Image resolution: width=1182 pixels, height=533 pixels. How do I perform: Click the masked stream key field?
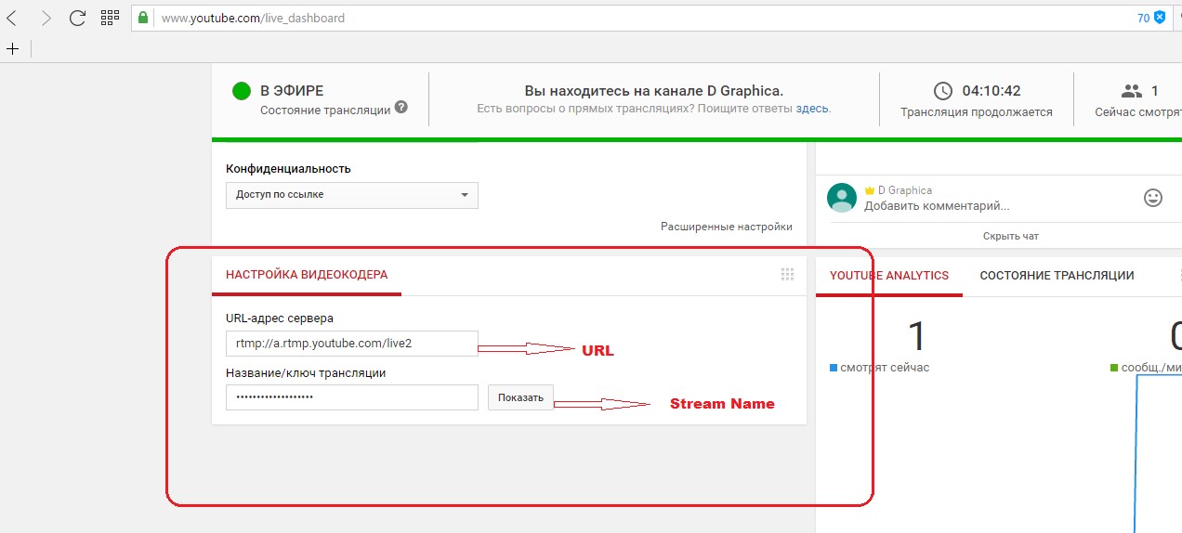click(352, 397)
